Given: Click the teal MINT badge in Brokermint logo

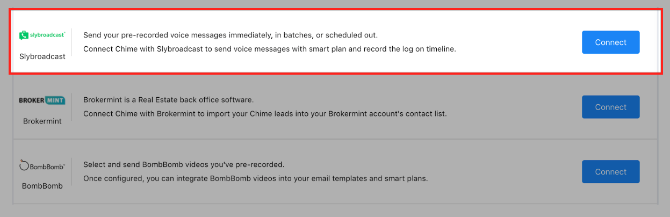Looking at the screenshot, I should point(55,100).
